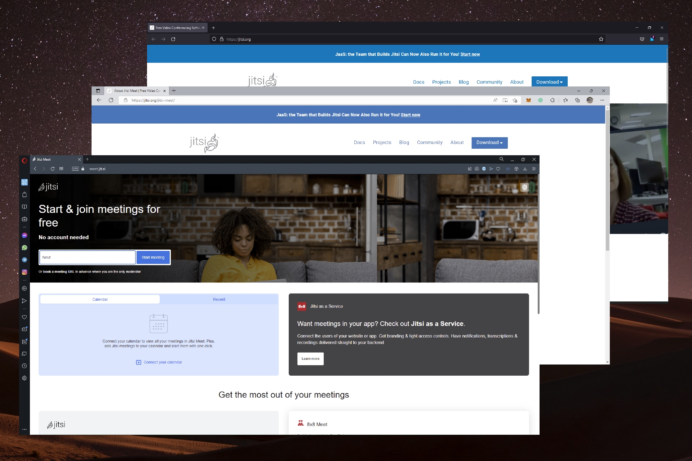
Task: Expand the meet.jsi browser address bar
Action: 97,169
